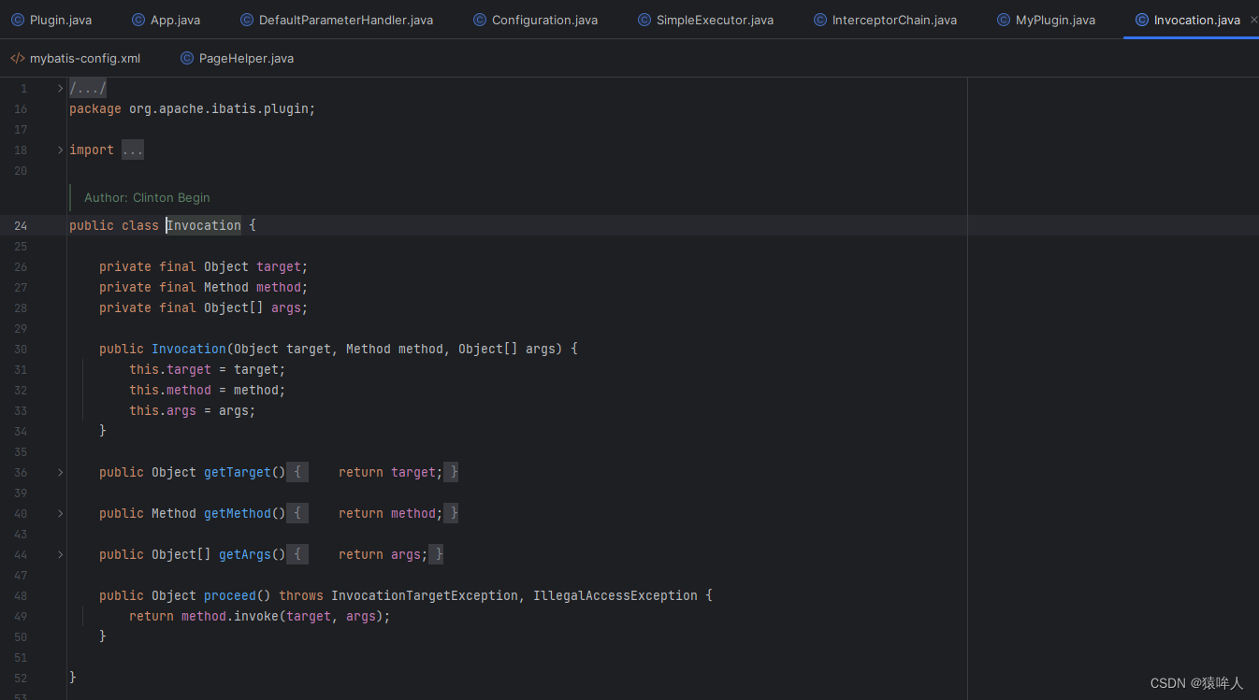This screenshot has height=700, width=1259.
Task: Click the package 'org.apache.ibatis.plugin' text
Action: pyautogui.click(x=219, y=108)
